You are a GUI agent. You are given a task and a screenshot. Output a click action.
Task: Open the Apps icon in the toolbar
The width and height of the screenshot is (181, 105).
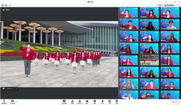click(110, 102)
